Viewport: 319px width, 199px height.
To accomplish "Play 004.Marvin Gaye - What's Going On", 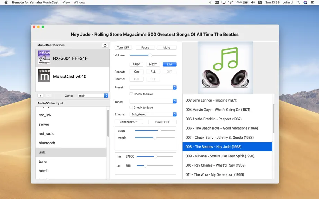I will [227, 110].
